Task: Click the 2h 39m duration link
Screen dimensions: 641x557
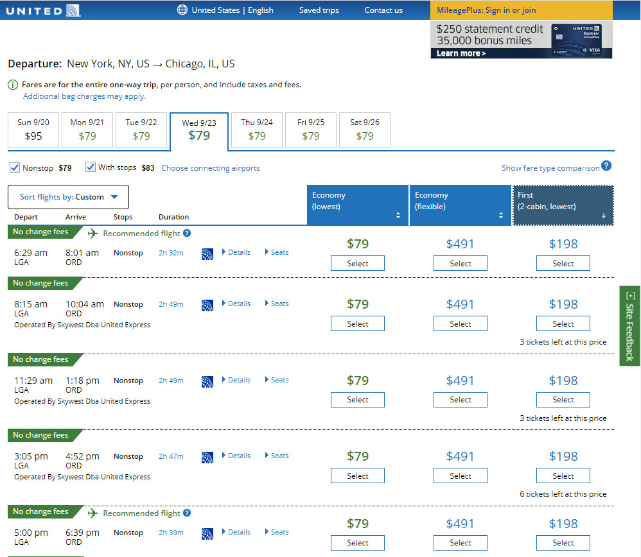Action: click(x=171, y=533)
